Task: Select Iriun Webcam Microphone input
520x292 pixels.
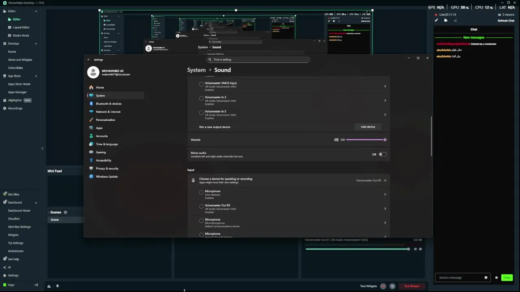Action: pos(201,193)
